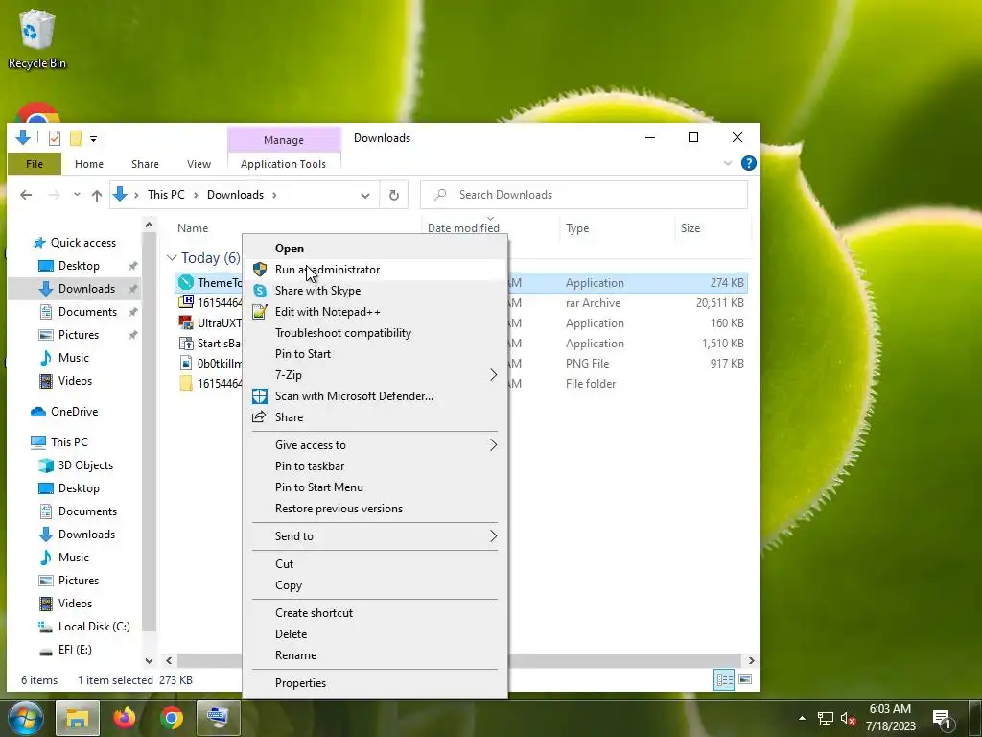
Task: Open address bar history dropdown
Action: tap(365, 196)
